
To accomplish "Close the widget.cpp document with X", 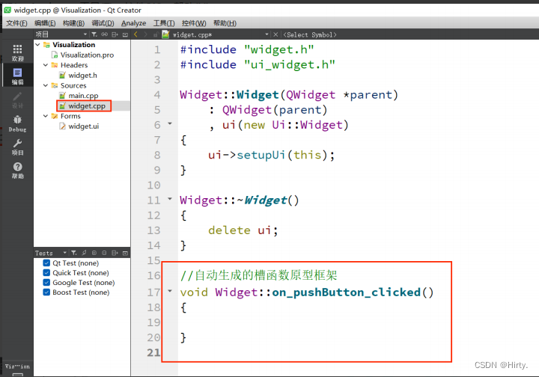I will 275,34.
